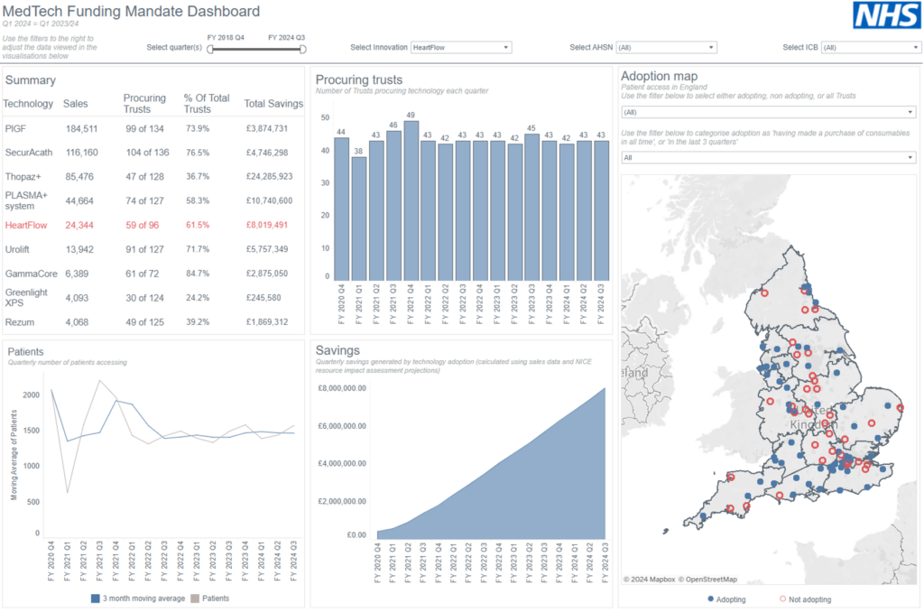Click the Patients legend grey swatch

click(195, 598)
